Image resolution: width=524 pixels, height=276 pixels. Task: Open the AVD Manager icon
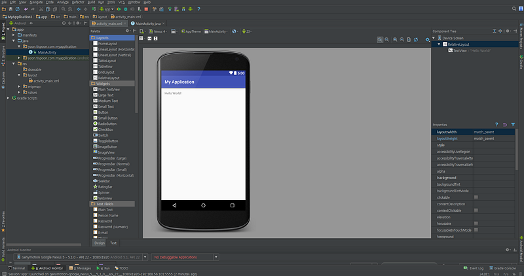[176, 9]
